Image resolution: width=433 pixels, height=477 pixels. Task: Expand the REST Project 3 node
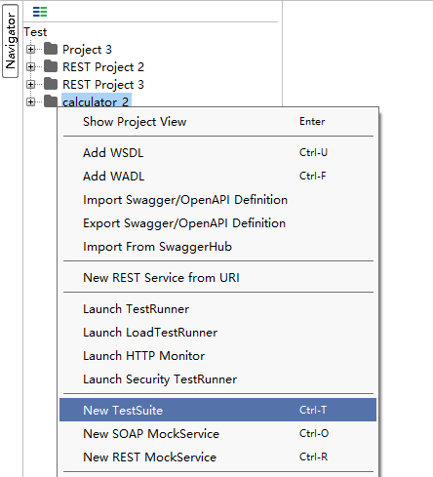pos(30,85)
